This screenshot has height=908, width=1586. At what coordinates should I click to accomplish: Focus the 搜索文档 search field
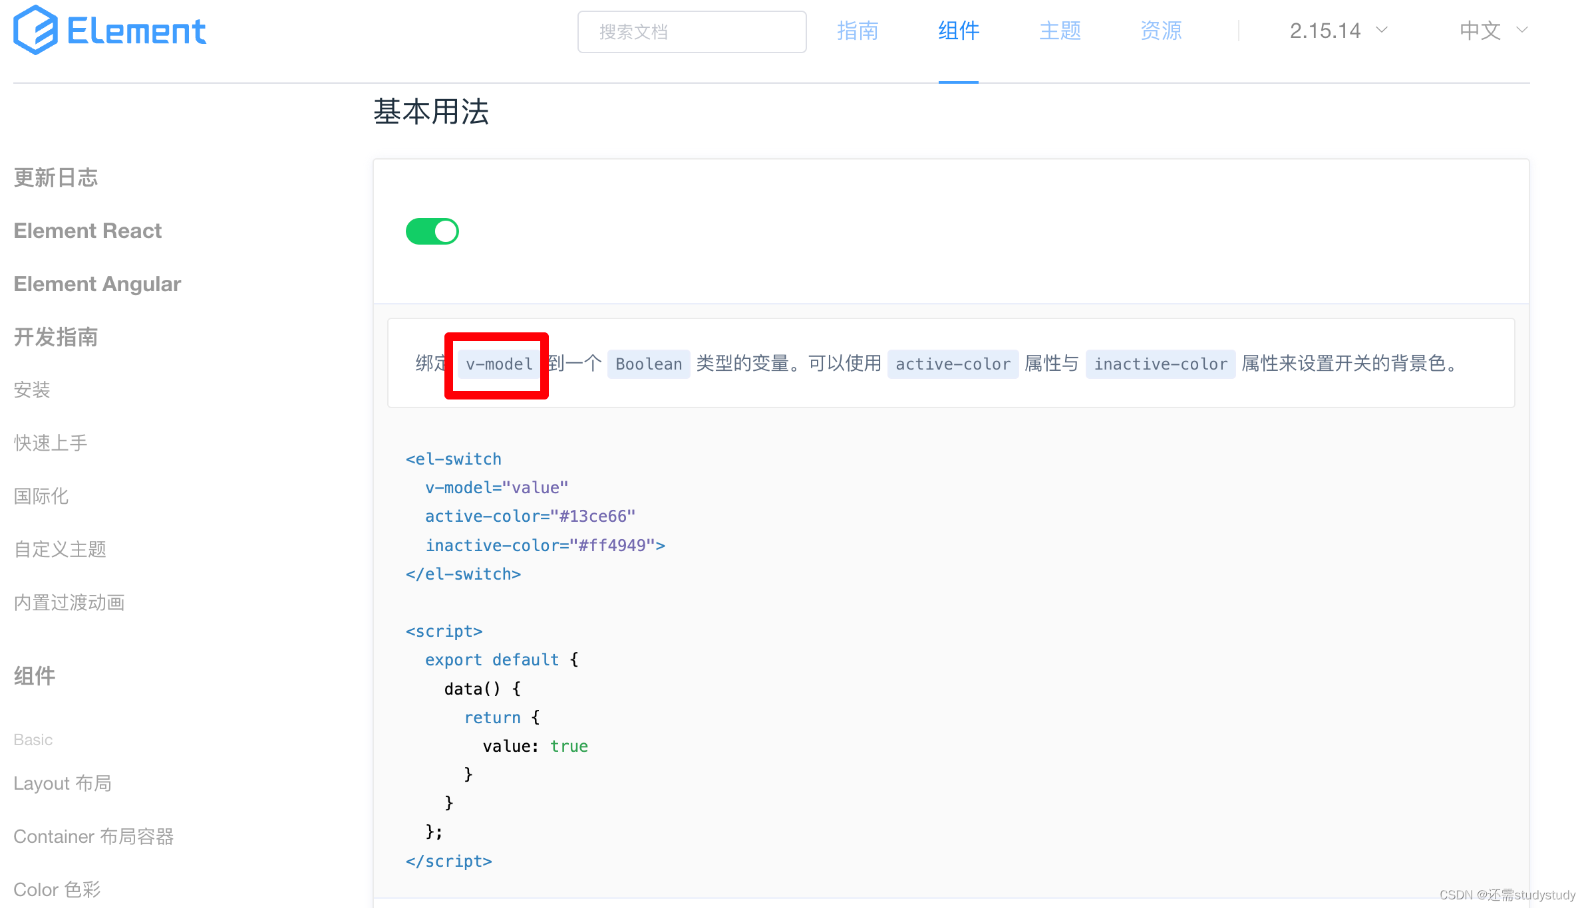[x=692, y=32]
